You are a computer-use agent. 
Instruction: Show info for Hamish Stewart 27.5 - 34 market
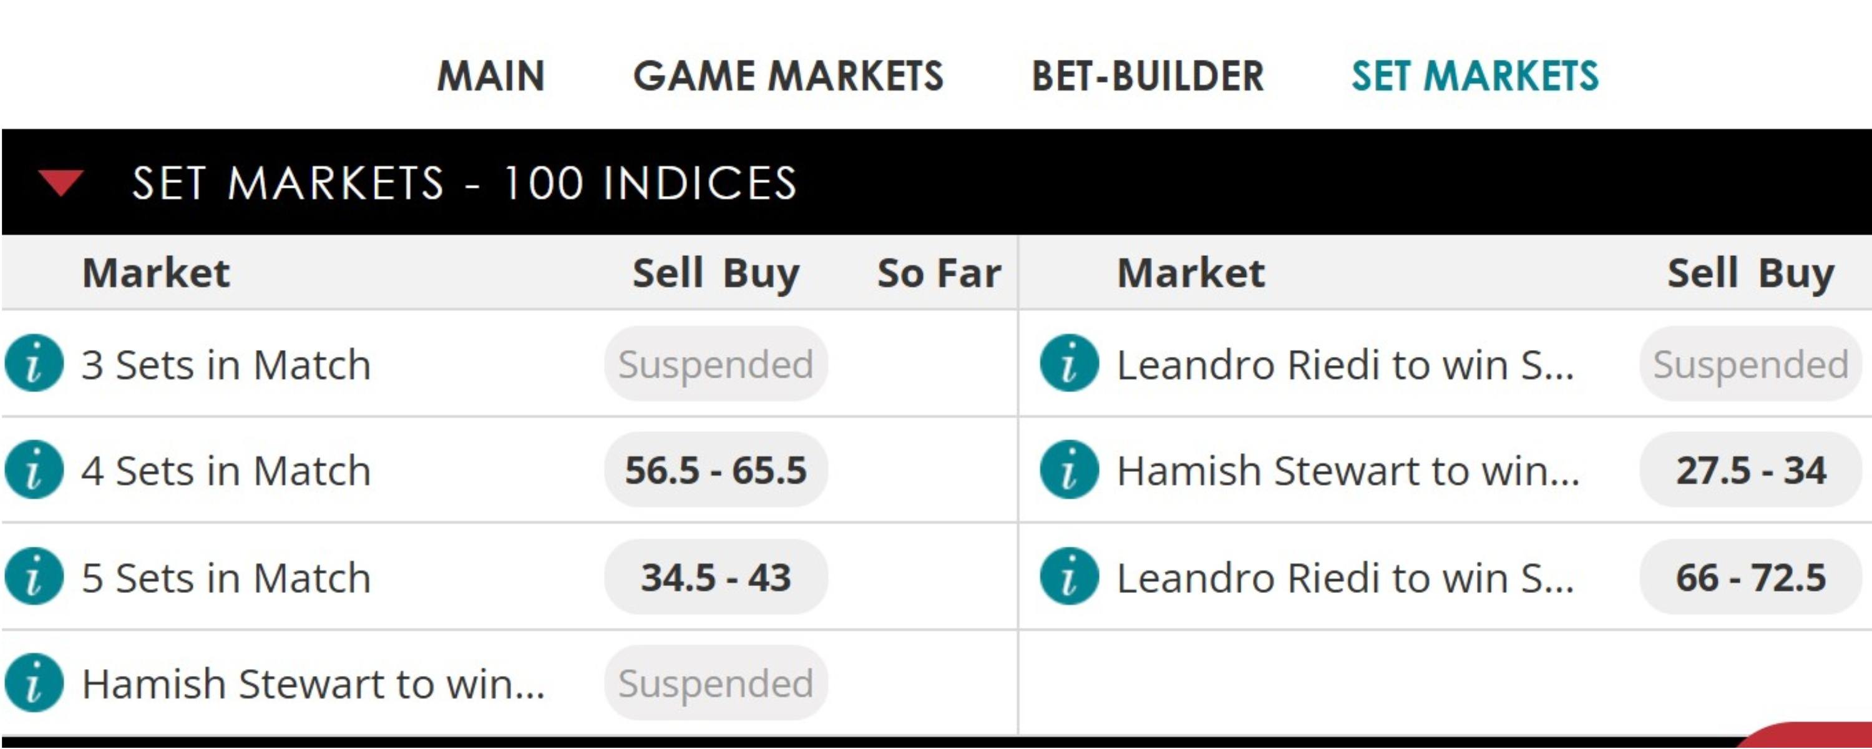[x=1069, y=470]
